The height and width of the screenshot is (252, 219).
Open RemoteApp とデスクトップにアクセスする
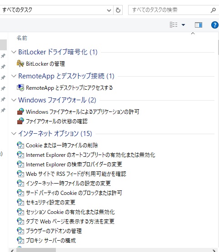(x=70, y=88)
